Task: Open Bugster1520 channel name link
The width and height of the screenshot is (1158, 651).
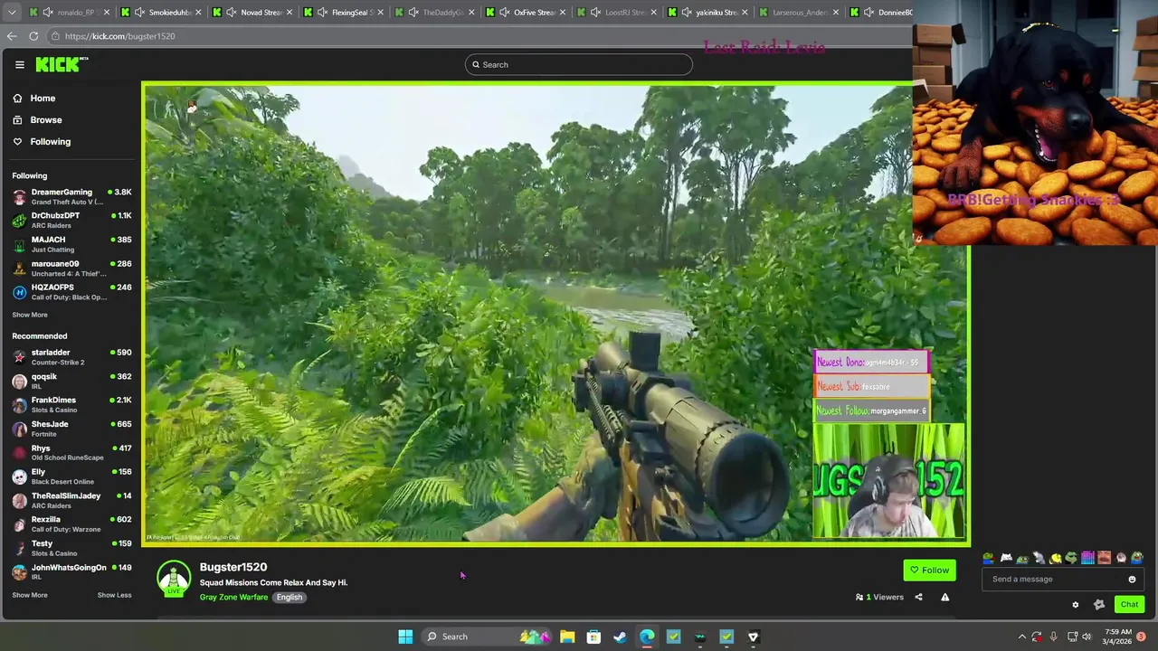Action: 233,567
